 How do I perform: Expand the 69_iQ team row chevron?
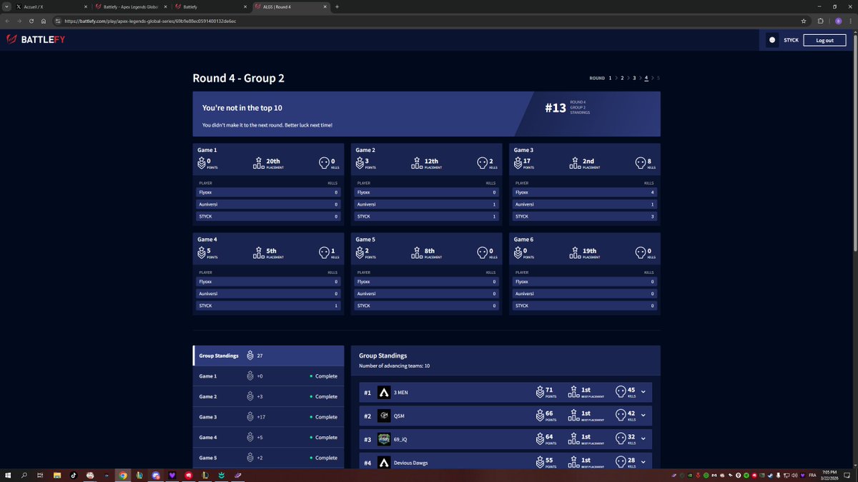(643, 439)
